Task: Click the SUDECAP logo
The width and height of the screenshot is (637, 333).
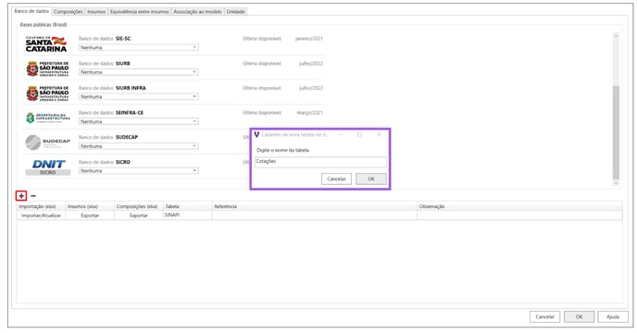Action: pos(48,142)
